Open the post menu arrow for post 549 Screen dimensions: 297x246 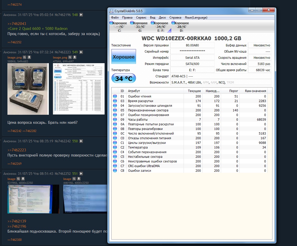81,52
